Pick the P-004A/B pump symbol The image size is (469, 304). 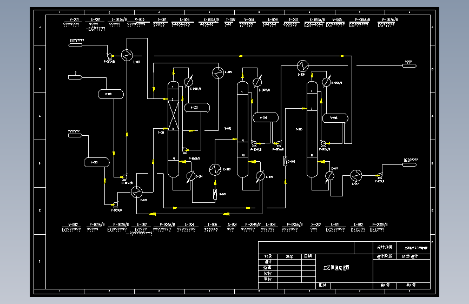point(254,143)
